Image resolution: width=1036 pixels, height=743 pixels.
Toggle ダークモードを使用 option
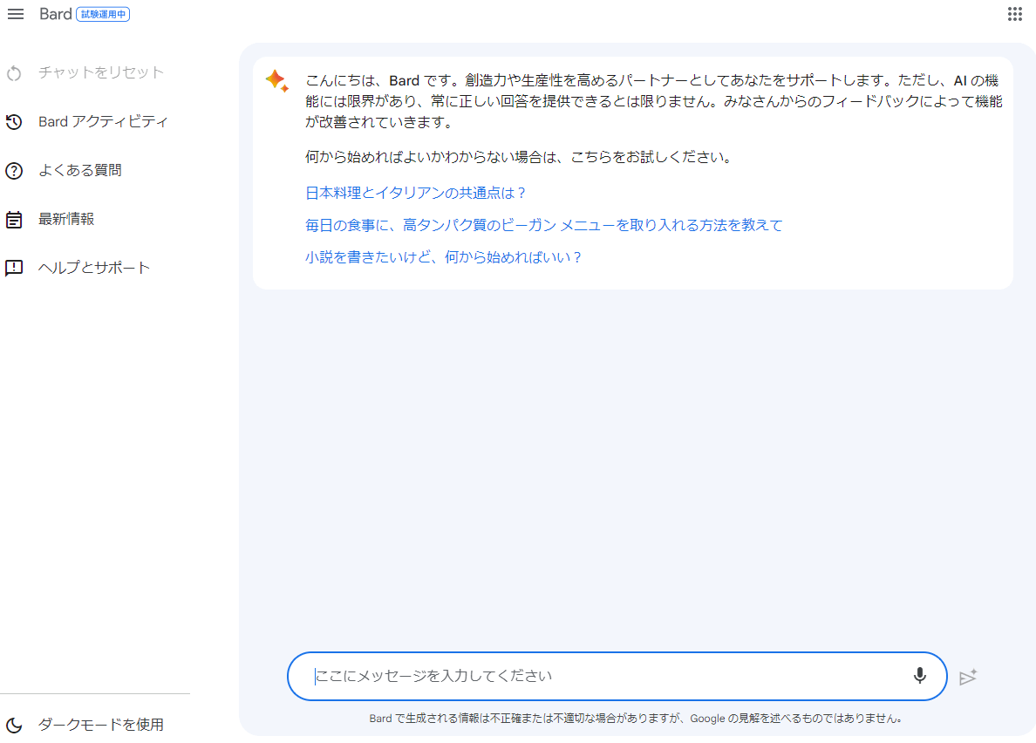point(100,725)
